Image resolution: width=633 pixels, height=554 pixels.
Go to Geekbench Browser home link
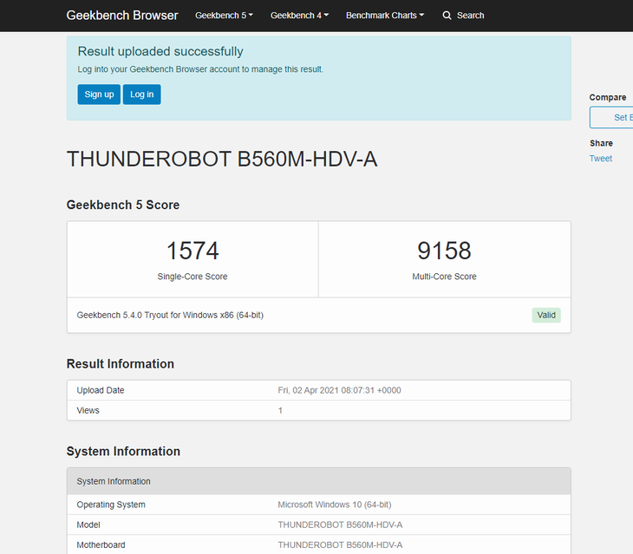click(x=122, y=16)
